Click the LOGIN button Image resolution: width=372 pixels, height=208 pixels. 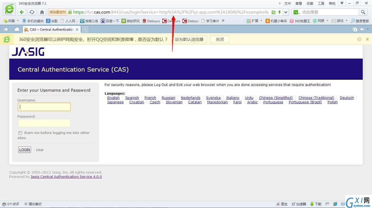pos(25,150)
